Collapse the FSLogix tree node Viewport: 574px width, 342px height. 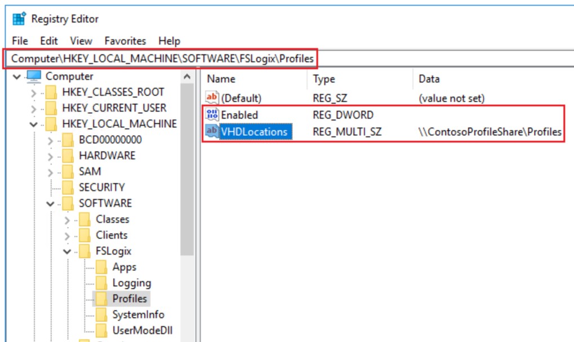click(68, 251)
